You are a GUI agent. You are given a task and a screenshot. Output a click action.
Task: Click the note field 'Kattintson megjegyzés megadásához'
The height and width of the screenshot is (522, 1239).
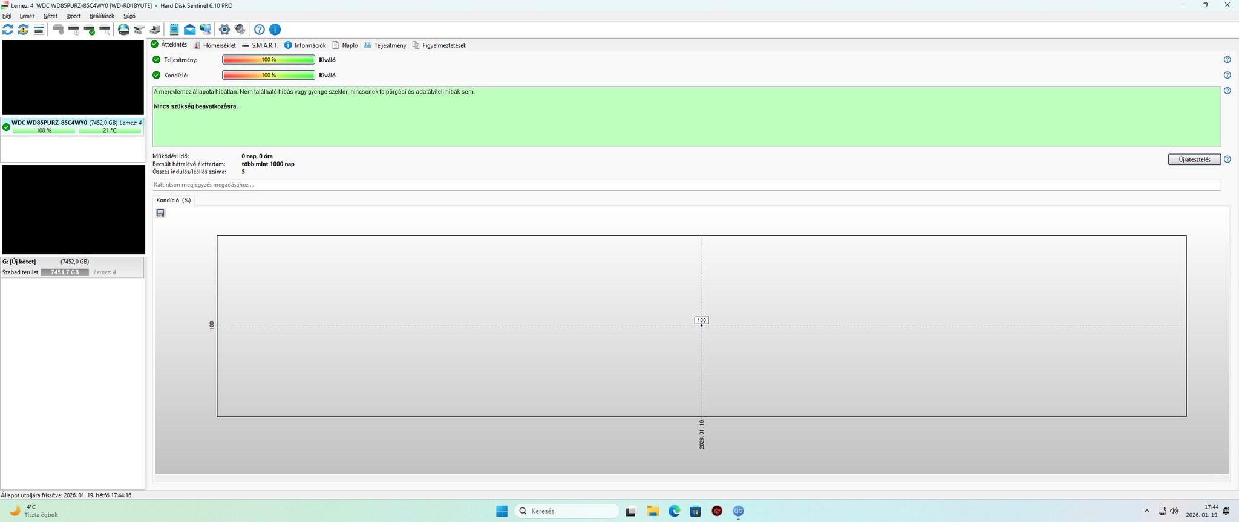[x=687, y=185]
